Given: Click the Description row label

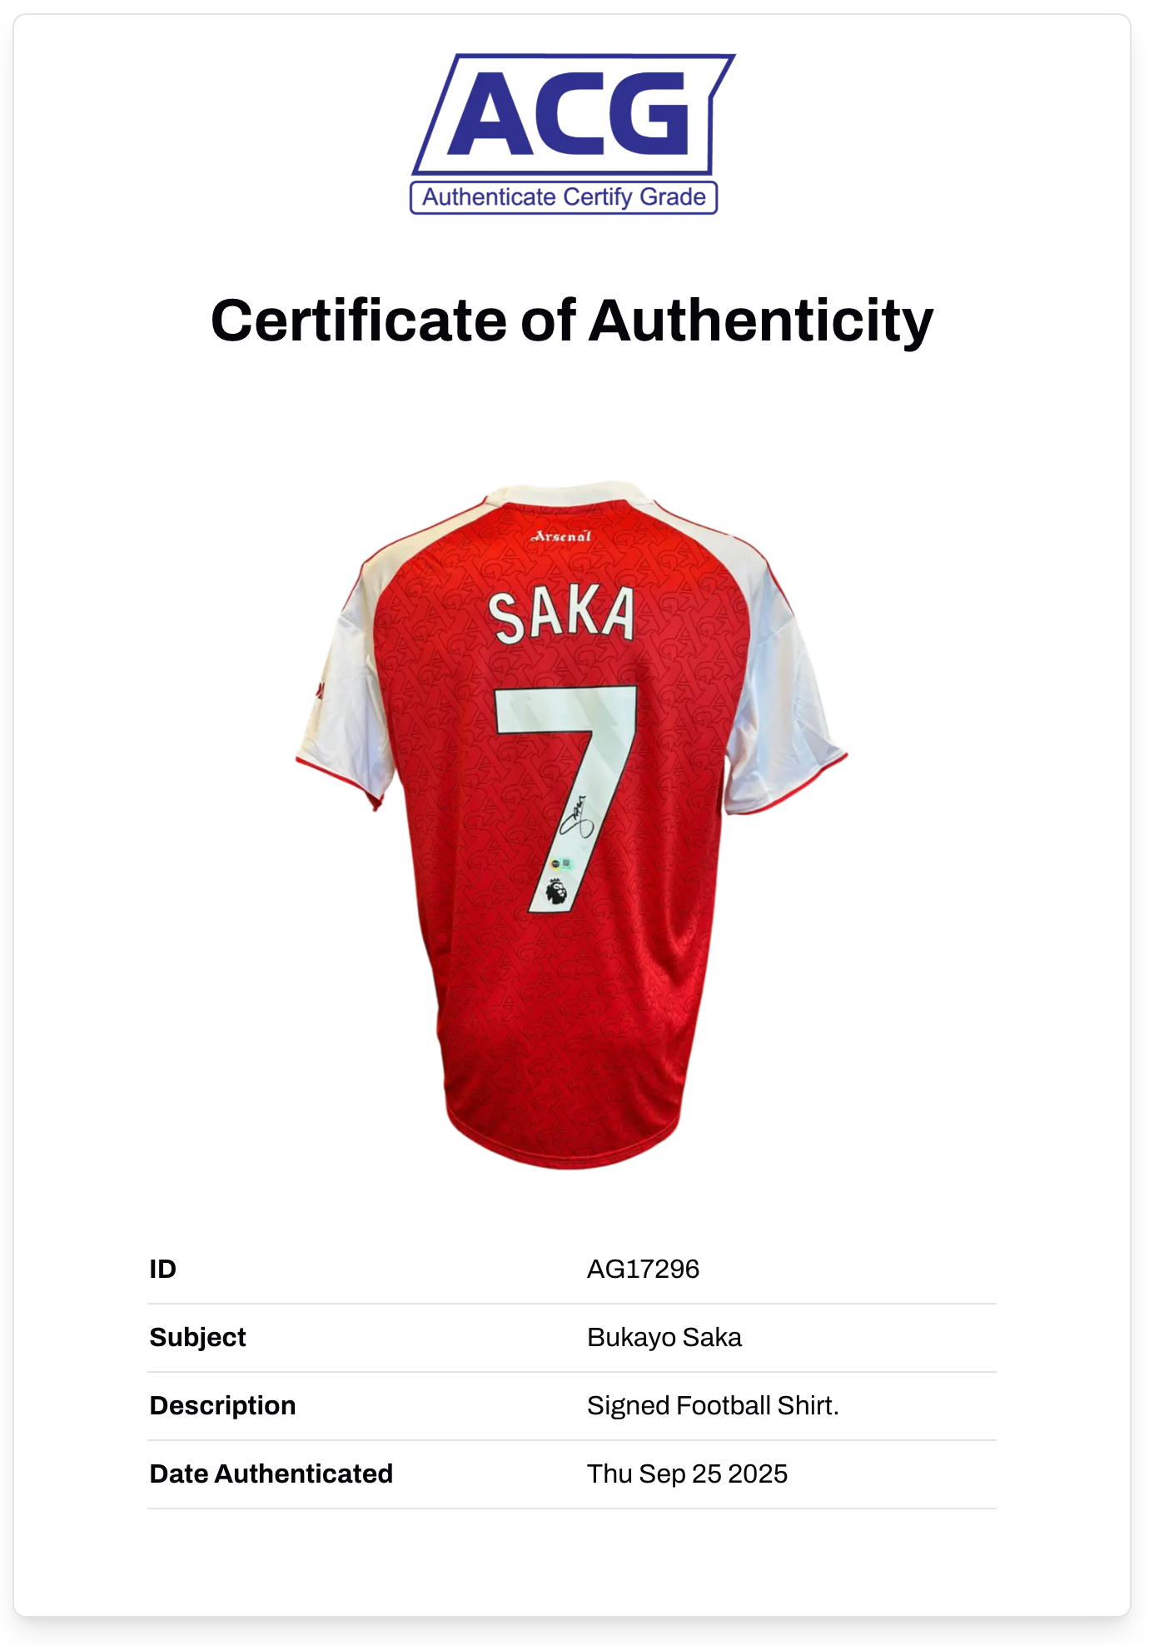Looking at the screenshot, I should coord(222,1405).
